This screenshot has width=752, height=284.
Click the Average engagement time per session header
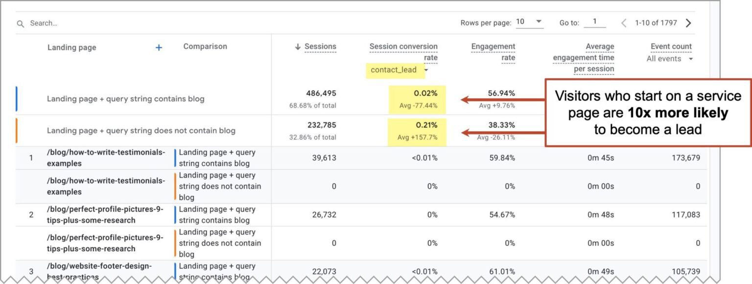[584, 58]
